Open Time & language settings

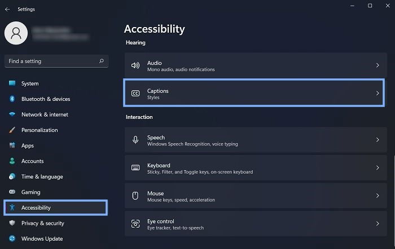click(56, 176)
